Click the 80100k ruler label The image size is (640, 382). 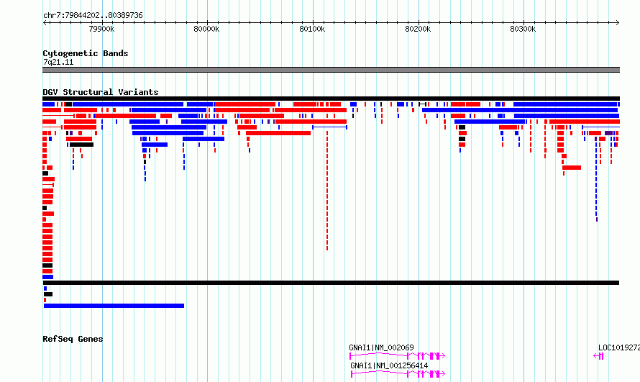coord(312,29)
